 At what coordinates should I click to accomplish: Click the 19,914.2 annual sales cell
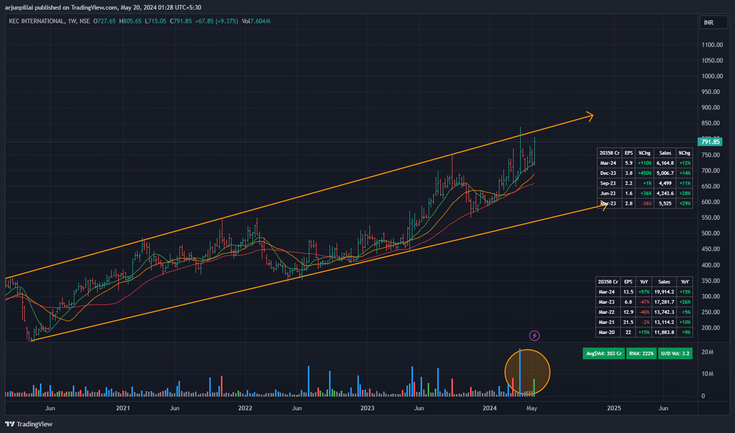click(x=664, y=292)
